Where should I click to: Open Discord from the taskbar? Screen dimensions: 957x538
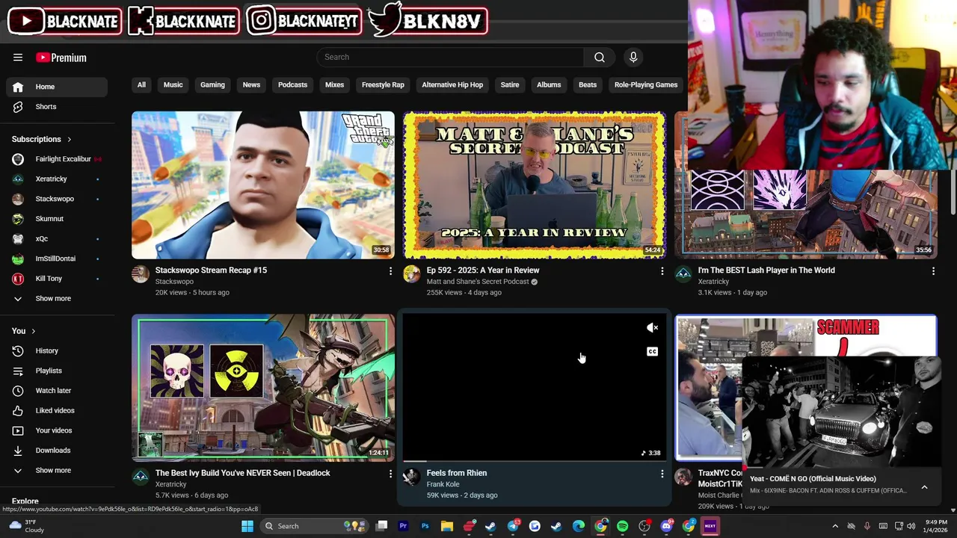pos(666,526)
